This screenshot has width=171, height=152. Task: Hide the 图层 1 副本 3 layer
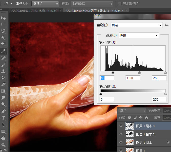pos(121,126)
